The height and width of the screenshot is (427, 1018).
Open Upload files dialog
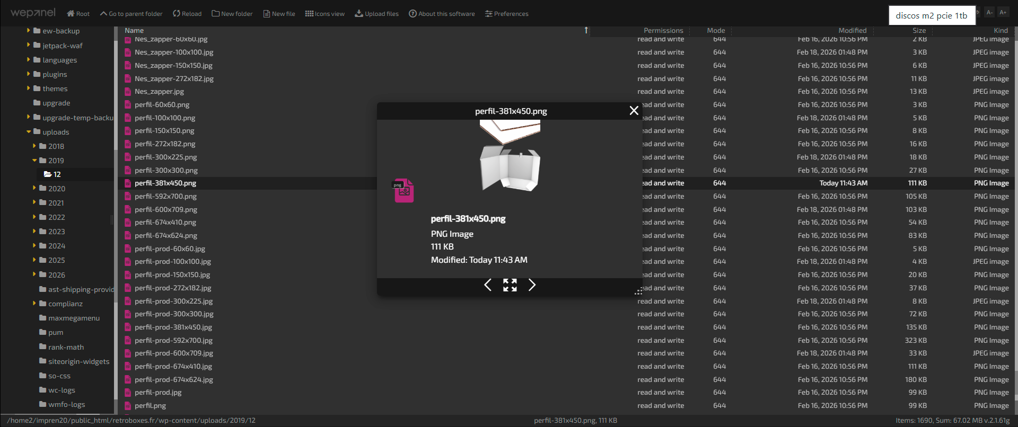(376, 14)
